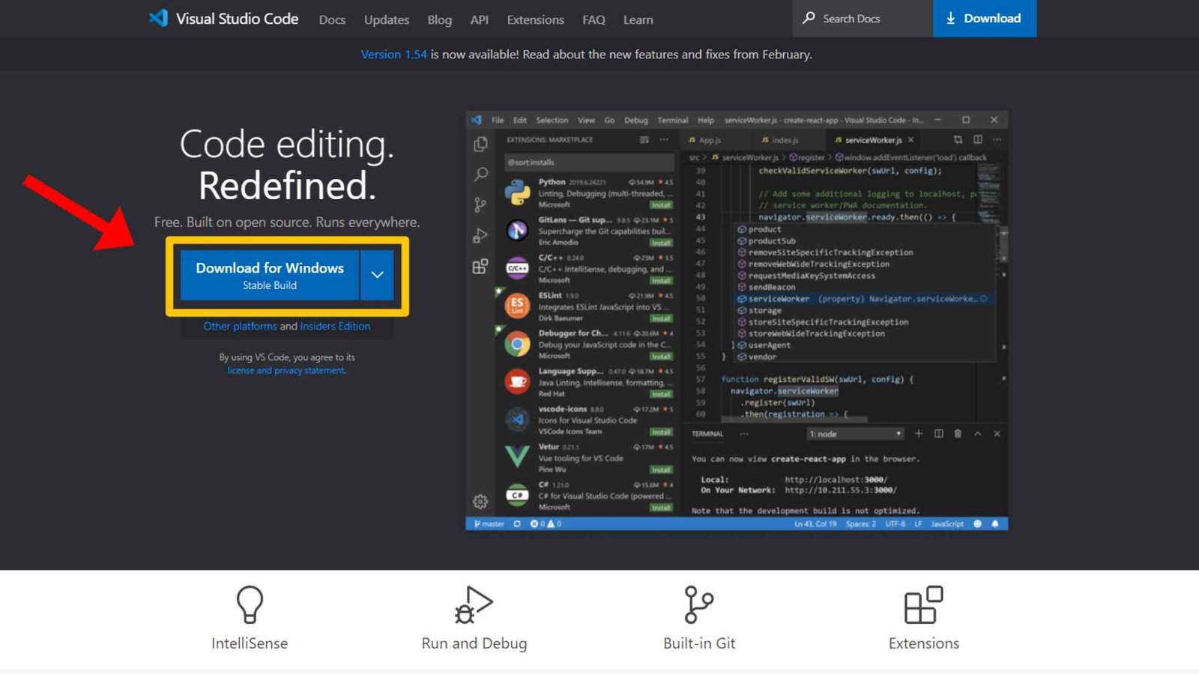Expand the download options chevron dropdown
Screen dimensions: 1199x674
pyautogui.click(x=377, y=275)
